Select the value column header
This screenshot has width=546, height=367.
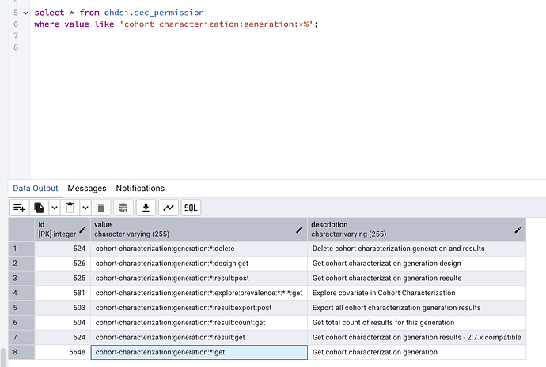(x=199, y=230)
